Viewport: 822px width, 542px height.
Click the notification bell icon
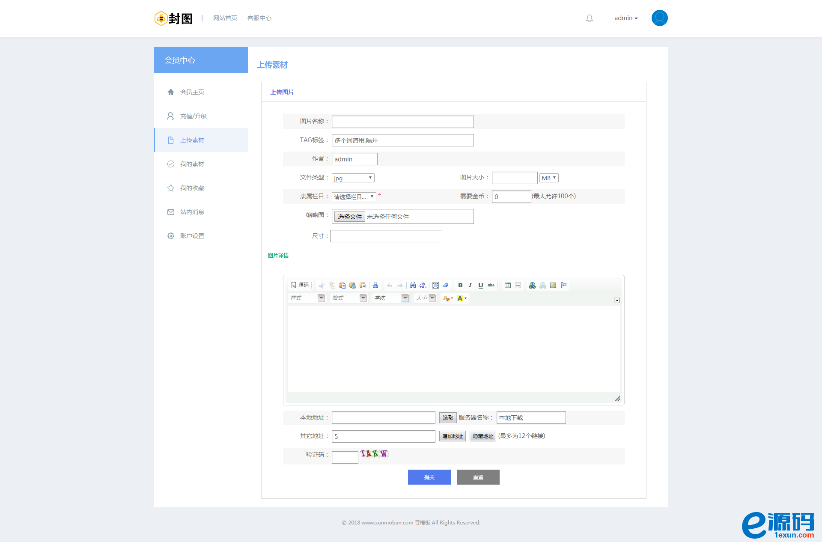590,18
